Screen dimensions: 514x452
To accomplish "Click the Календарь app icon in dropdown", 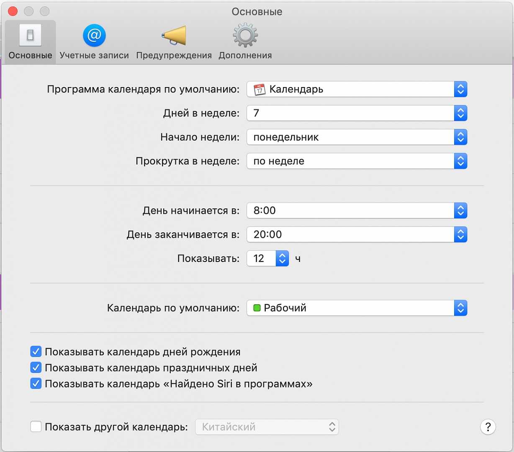I will (x=260, y=89).
